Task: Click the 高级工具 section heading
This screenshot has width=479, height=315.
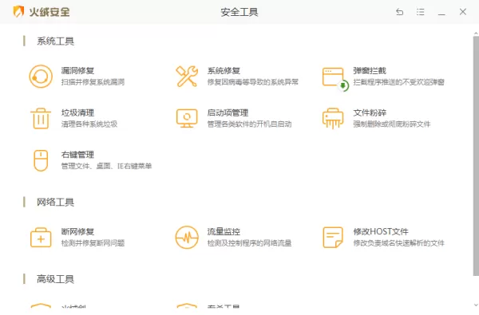Action: [x=55, y=279]
